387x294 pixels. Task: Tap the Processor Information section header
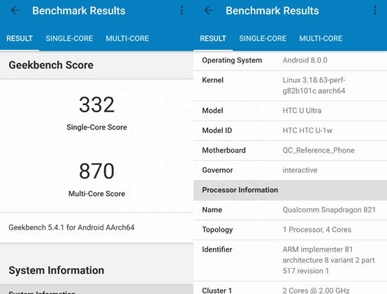click(x=291, y=190)
